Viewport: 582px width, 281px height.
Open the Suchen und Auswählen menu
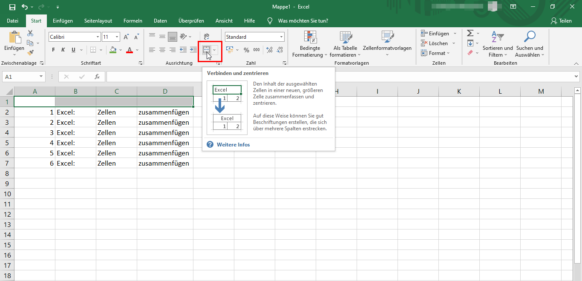[x=530, y=44]
